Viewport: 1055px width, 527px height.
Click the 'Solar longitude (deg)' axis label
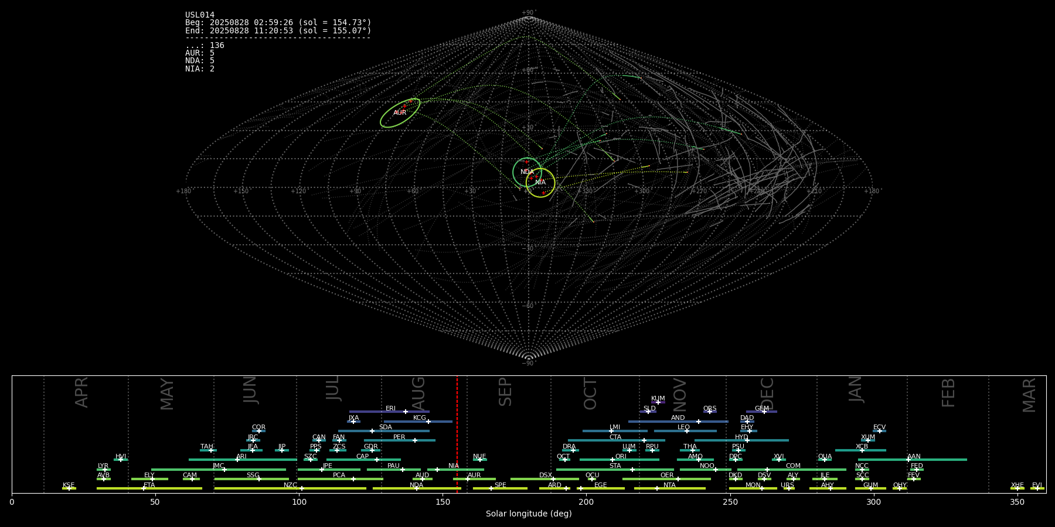point(529,514)
